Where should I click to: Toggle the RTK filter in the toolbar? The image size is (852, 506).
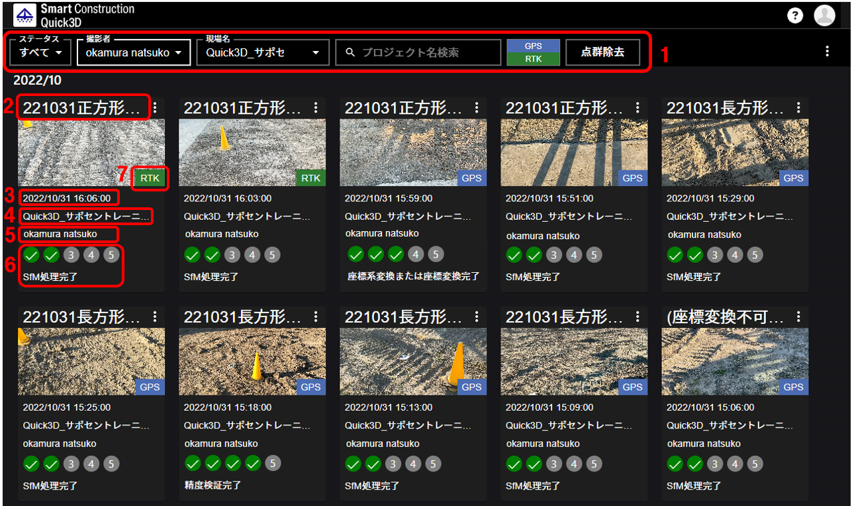click(533, 59)
